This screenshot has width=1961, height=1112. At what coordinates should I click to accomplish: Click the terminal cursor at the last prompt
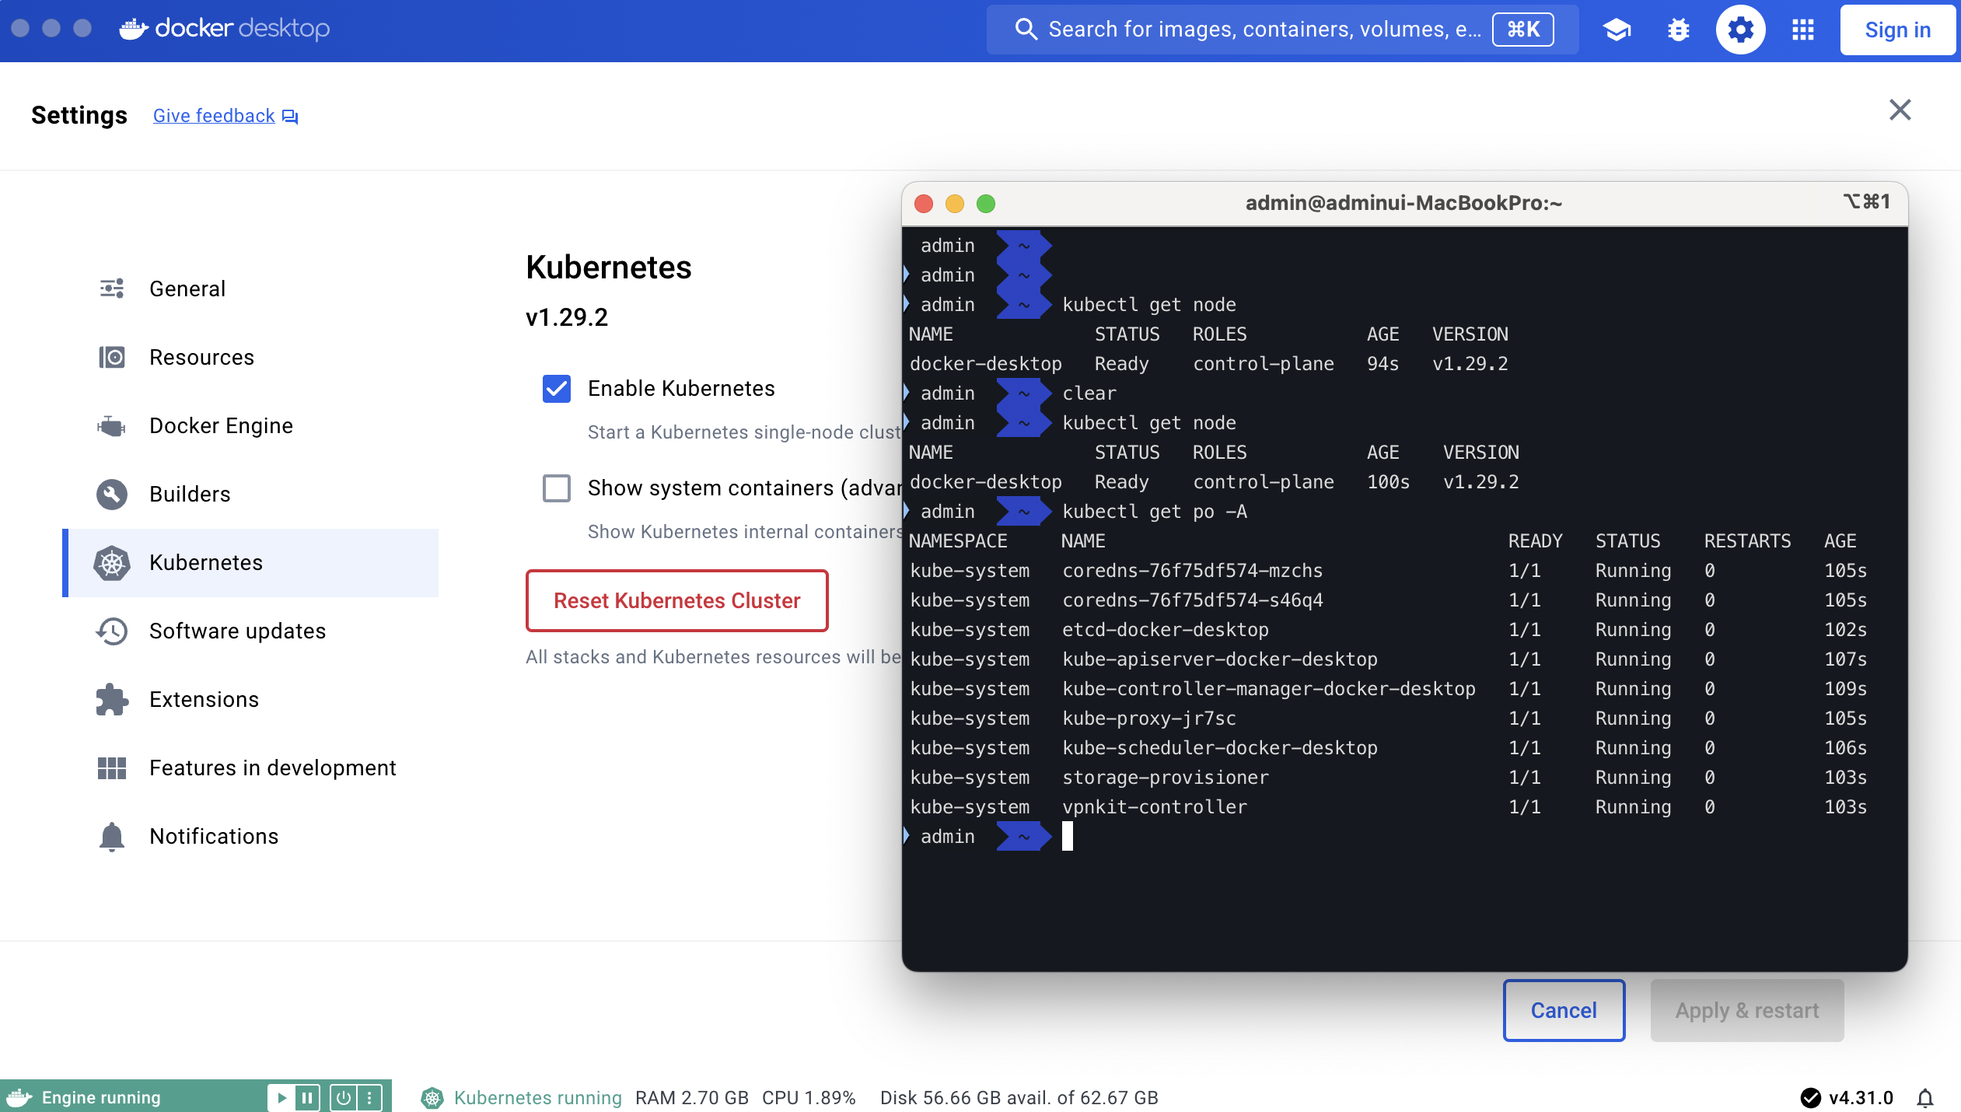tap(1068, 836)
